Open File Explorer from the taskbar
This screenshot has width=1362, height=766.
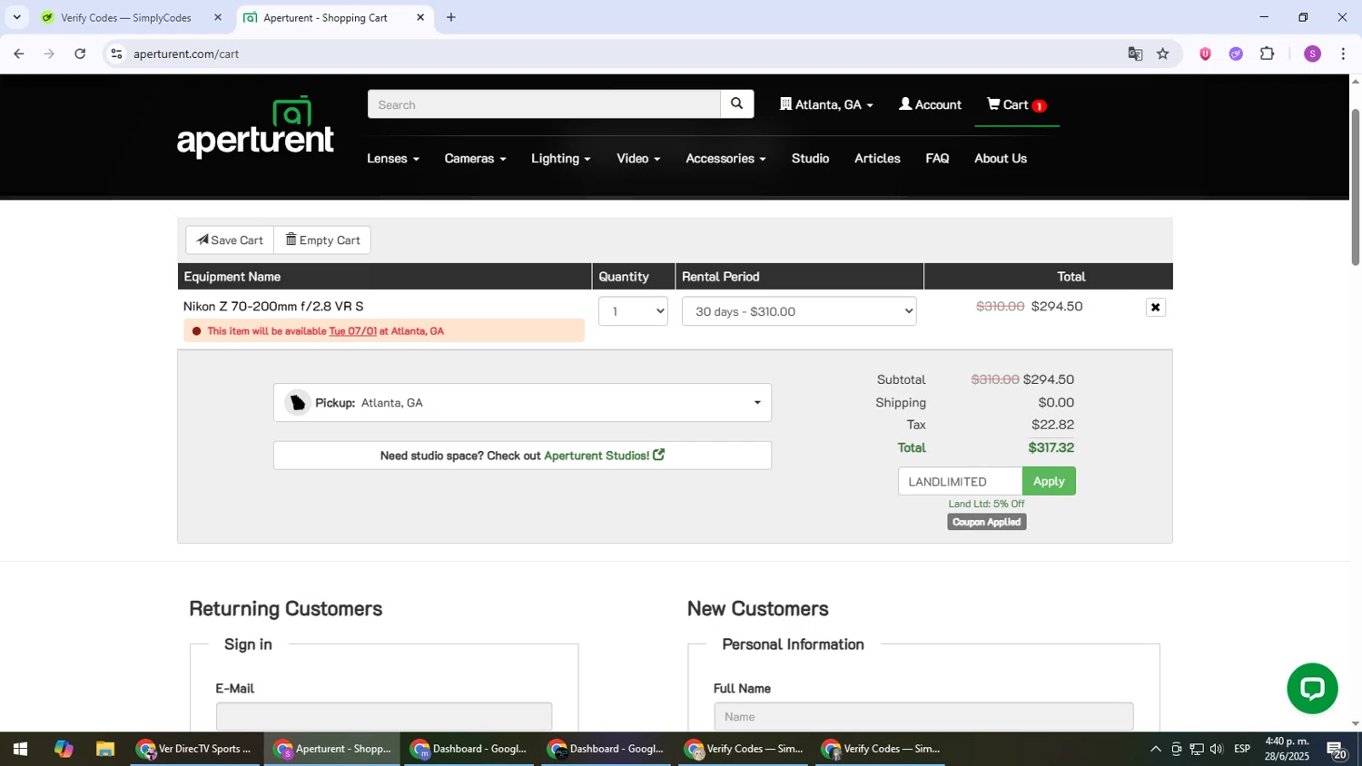[105, 750]
